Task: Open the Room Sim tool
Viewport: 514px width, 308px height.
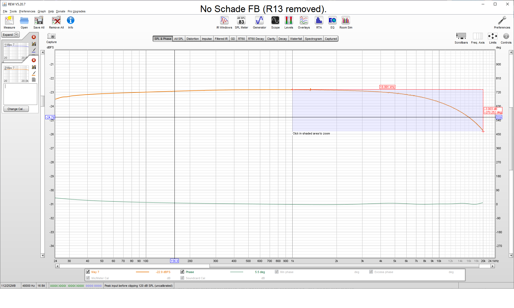Action: 346,20
